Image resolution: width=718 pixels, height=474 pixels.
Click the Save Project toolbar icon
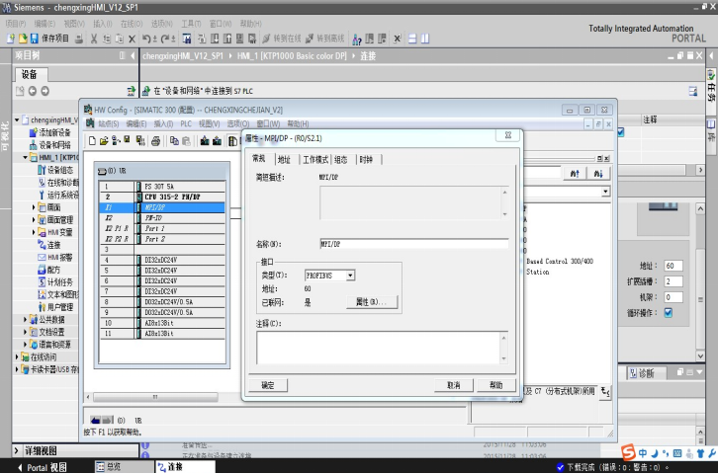point(49,38)
